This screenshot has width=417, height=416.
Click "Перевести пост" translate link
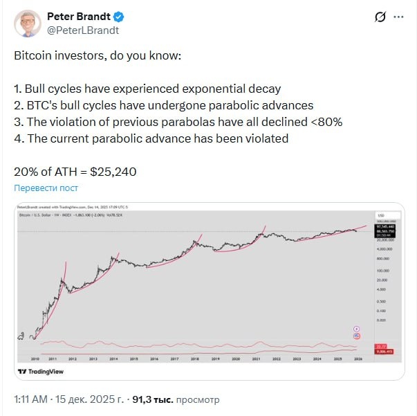[x=46, y=188]
